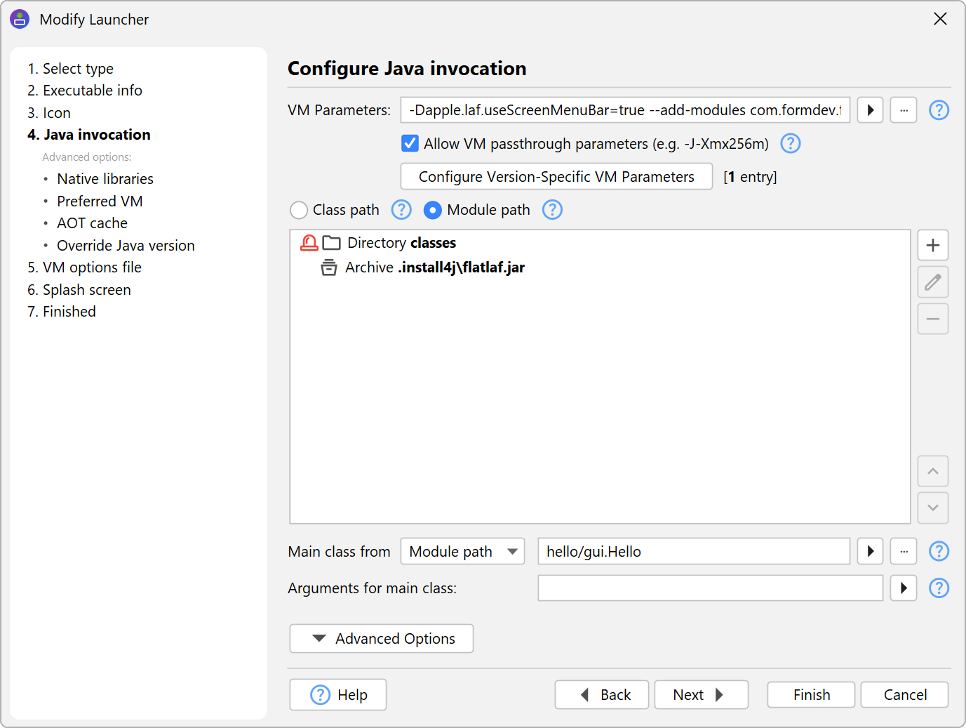Click the Next button
The height and width of the screenshot is (728, 966).
702,694
